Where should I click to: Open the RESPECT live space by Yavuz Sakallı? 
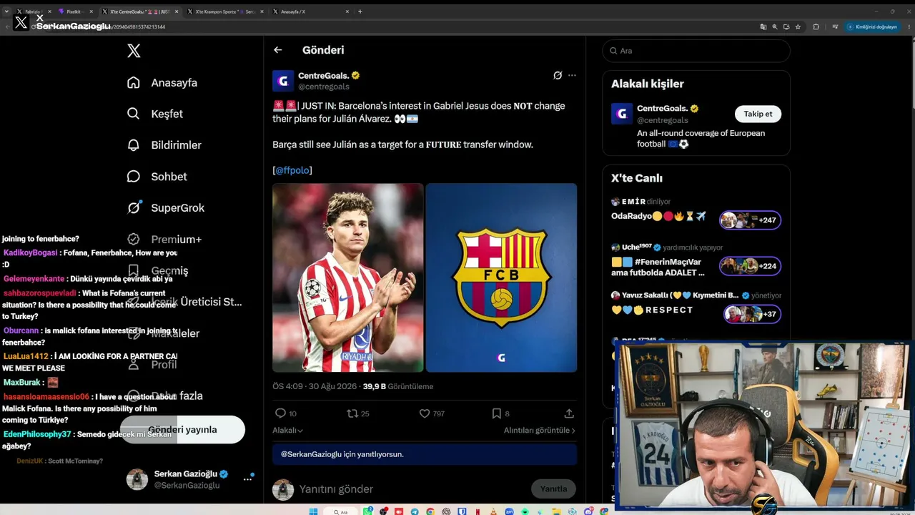point(652,310)
